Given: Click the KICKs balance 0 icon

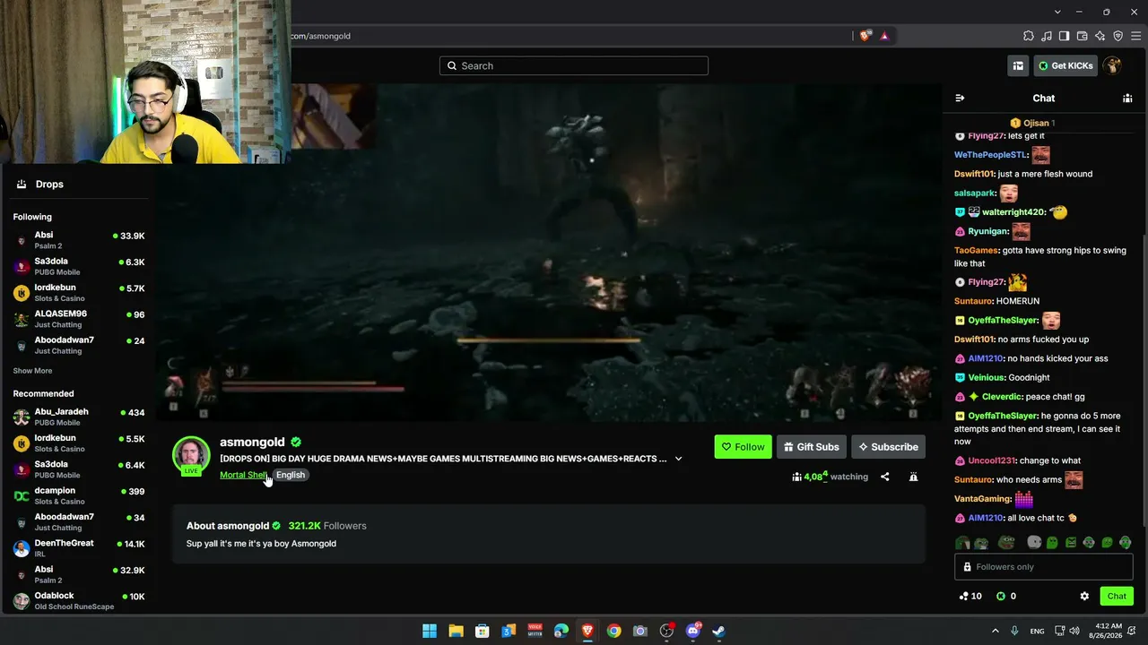Looking at the screenshot, I should point(1006,596).
